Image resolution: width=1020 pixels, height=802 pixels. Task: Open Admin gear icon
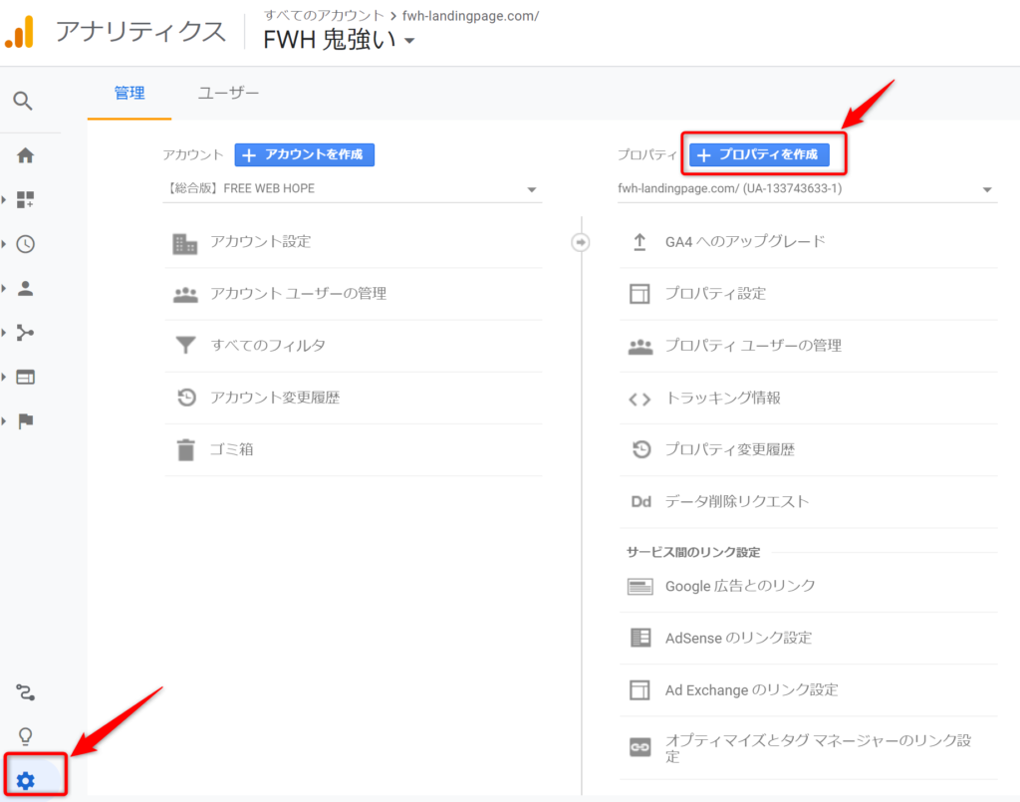tap(25, 780)
